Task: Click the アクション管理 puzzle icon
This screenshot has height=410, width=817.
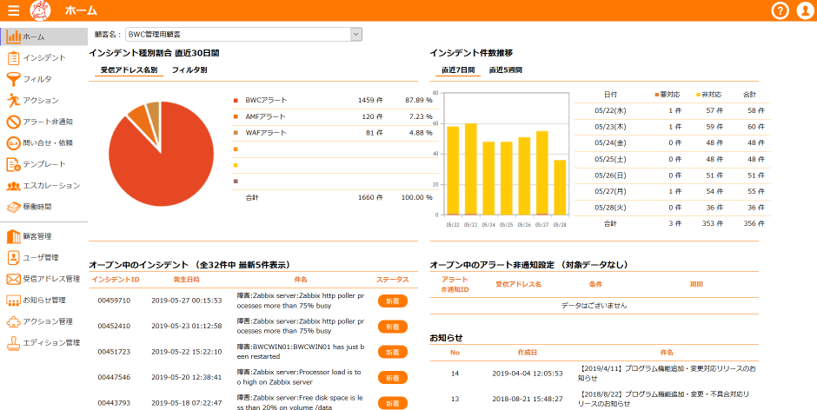Action: [x=14, y=321]
